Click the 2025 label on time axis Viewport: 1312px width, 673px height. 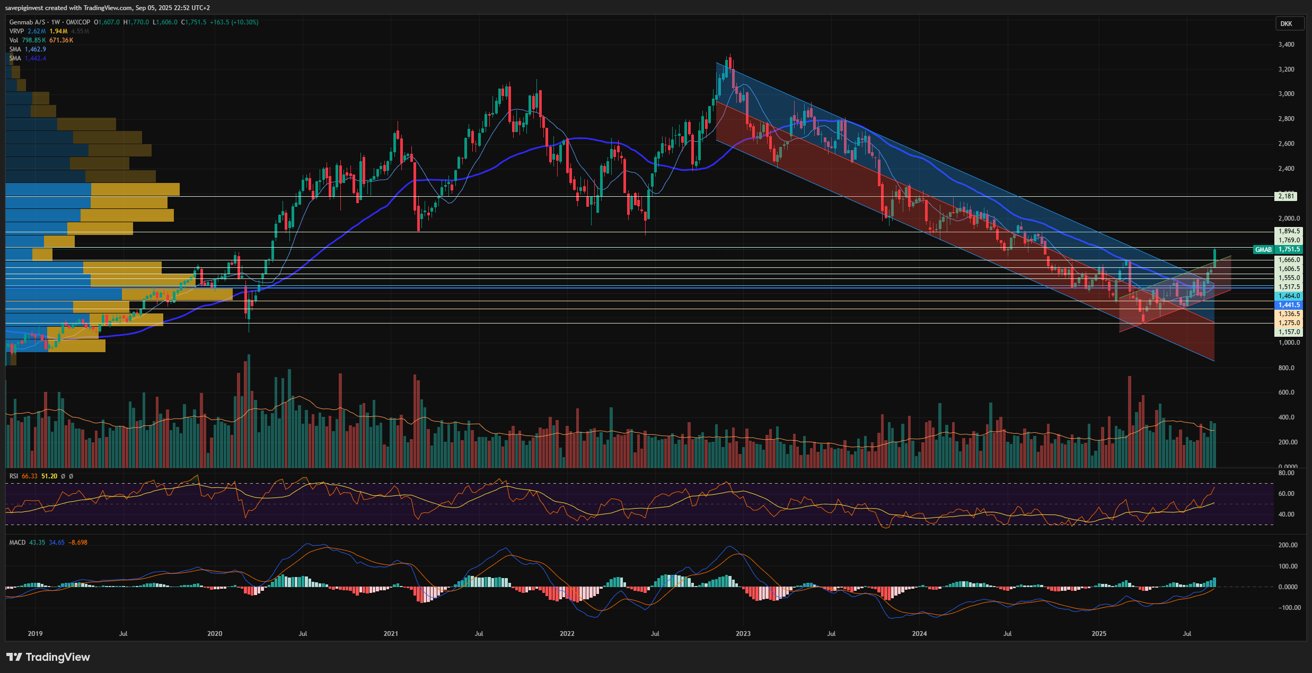tap(1099, 634)
